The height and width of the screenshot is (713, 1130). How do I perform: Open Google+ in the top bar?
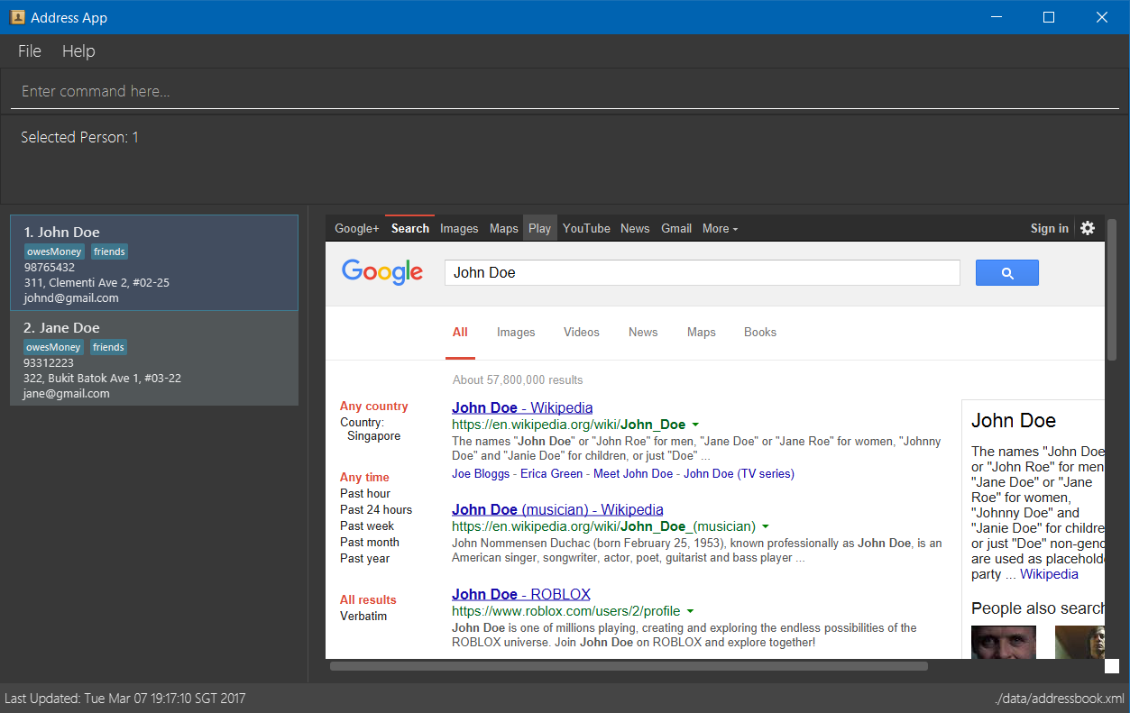[357, 229]
